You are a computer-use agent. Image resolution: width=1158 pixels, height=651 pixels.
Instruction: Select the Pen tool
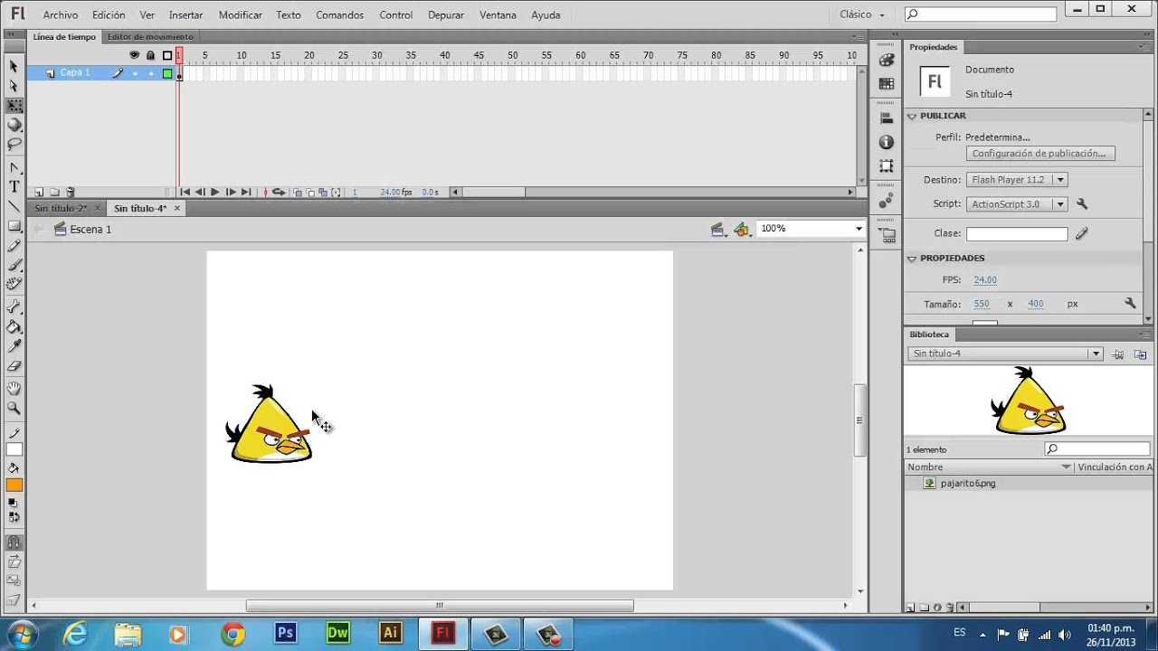pos(14,168)
